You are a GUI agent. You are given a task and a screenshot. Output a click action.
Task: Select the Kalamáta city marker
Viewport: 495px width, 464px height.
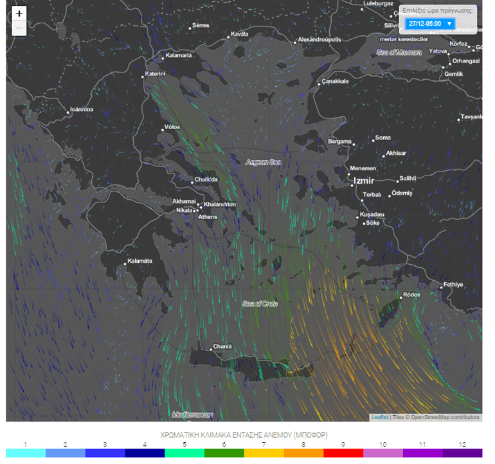[x=125, y=263]
